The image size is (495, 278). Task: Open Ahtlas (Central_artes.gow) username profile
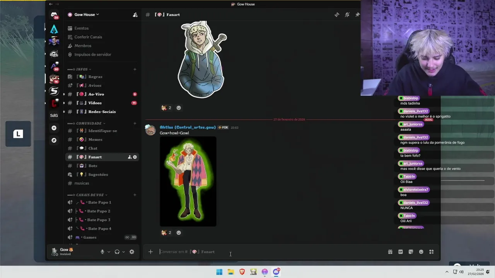188,127
